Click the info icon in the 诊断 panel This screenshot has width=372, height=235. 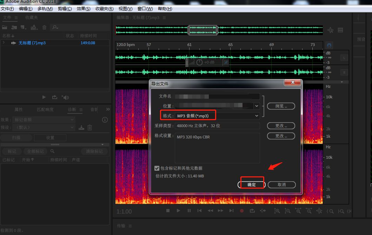pos(105,120)
